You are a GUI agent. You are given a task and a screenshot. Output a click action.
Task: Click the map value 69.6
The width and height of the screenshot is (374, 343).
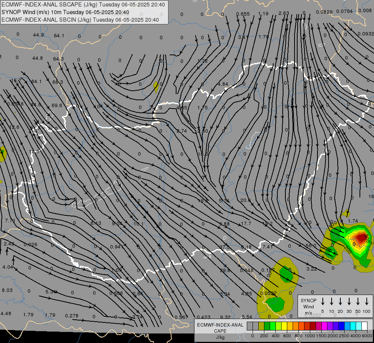(57, 105)
